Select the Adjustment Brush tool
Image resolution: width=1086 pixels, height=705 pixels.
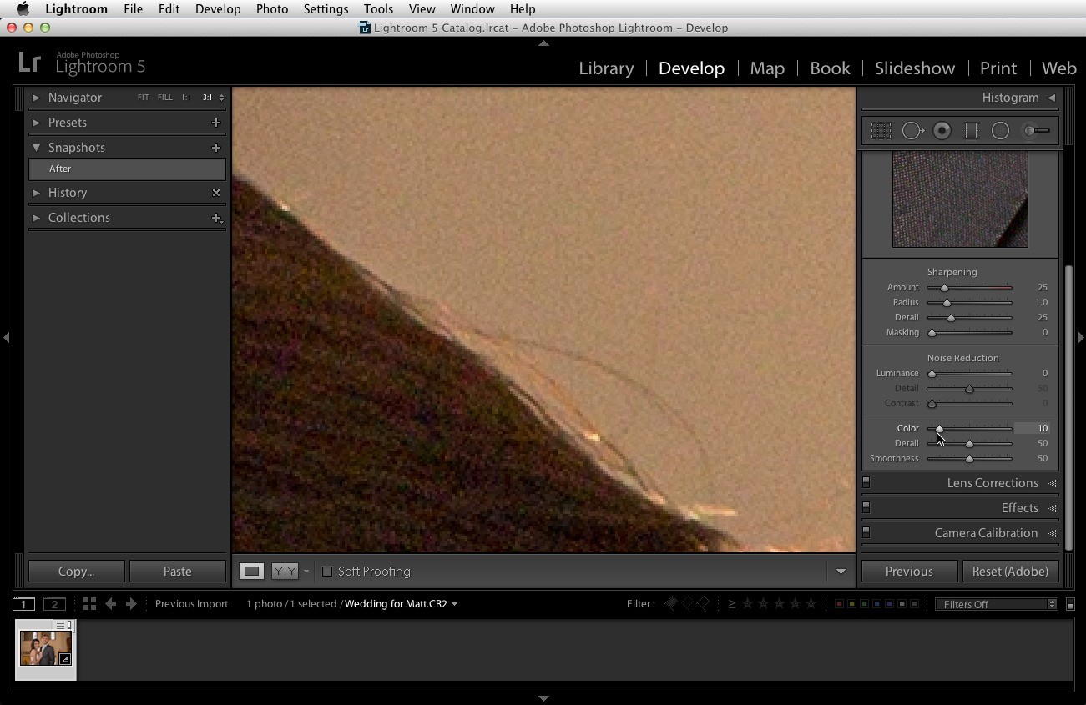pos(1036,131)
